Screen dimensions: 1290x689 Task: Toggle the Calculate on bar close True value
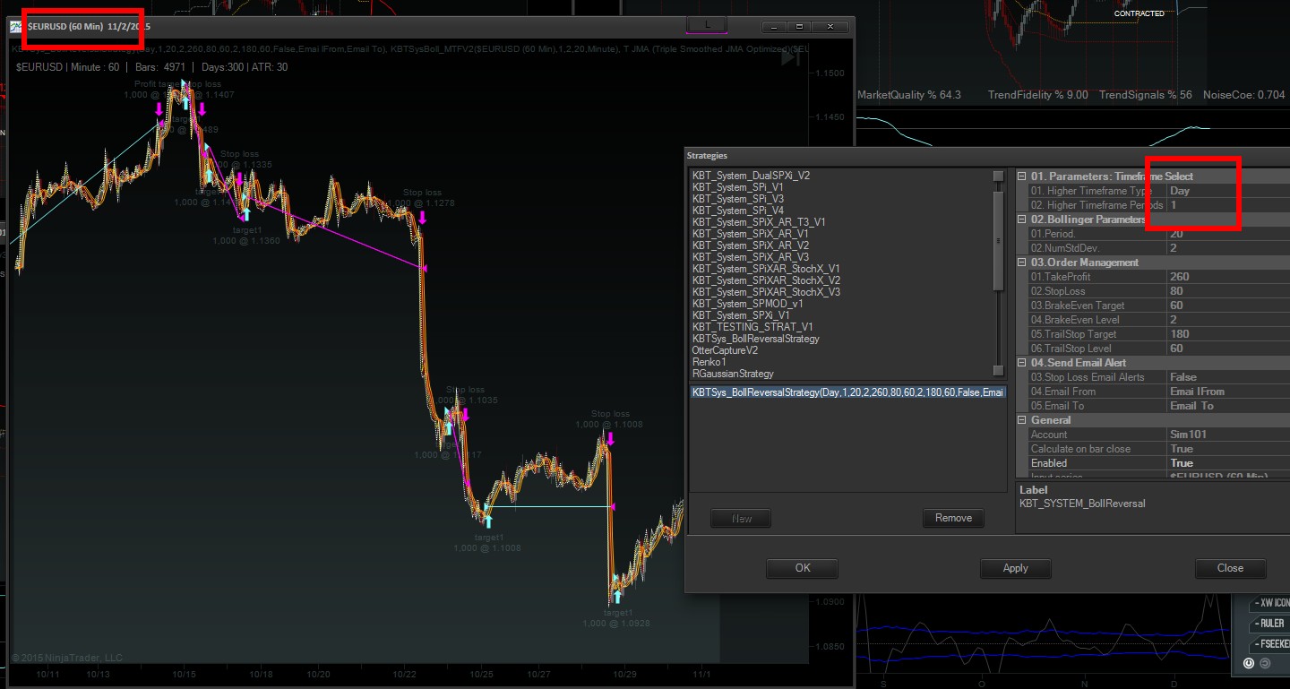[x=1227, y=449]
